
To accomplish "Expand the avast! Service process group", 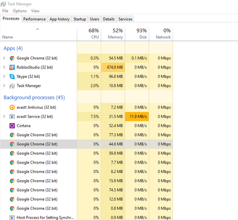I will click(4, 117).
